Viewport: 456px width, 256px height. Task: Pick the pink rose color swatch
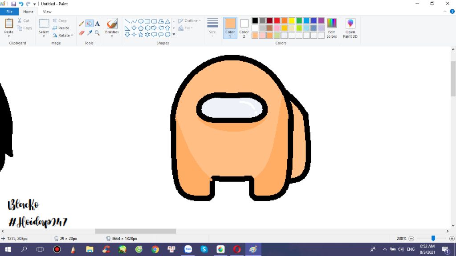(x=277, y=28)
